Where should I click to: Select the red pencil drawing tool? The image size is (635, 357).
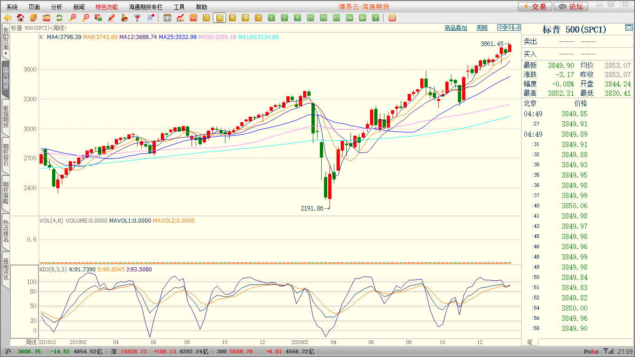(111, 18)
